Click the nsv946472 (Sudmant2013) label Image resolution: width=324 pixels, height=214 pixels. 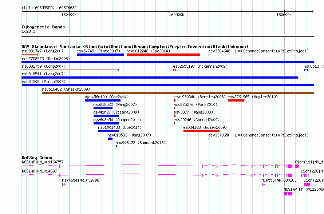tap(141, 143)
